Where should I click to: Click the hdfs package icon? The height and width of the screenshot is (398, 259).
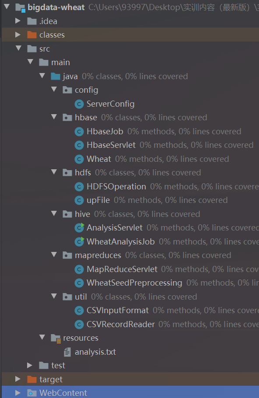(x=67, y=173)
